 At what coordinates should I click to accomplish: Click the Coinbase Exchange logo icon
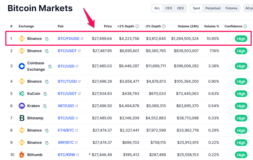[22, 66]
